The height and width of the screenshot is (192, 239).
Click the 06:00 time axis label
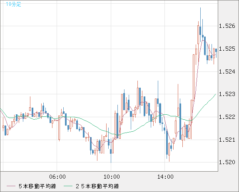[x=57, y=177]
